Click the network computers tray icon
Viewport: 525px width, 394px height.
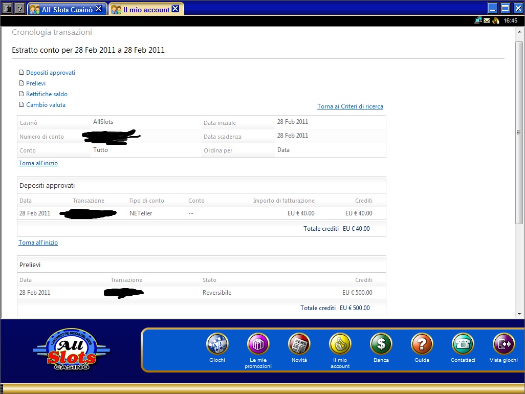coord(478,20)
